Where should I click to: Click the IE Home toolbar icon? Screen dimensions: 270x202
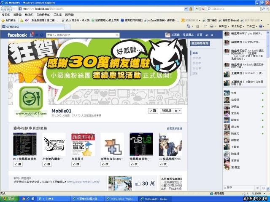[188, 26]
